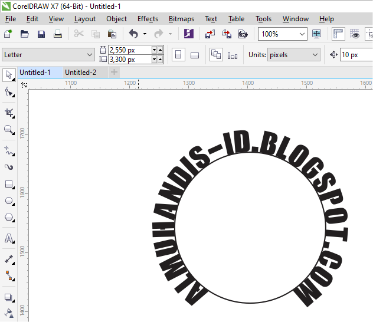
Task: Open the Bitmaps menu
Action: pyautogui.click(x=181, y=19)
